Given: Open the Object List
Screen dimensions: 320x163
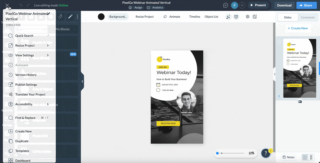Looking at the screenshot, I should (211, 17).
